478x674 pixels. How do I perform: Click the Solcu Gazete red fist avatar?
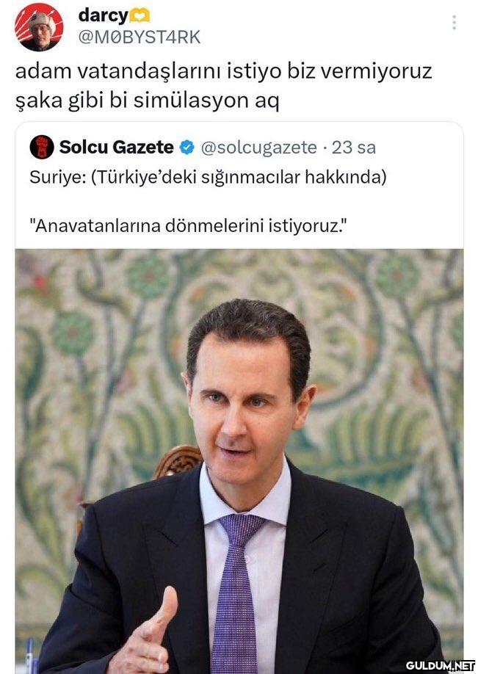point(42,147)
